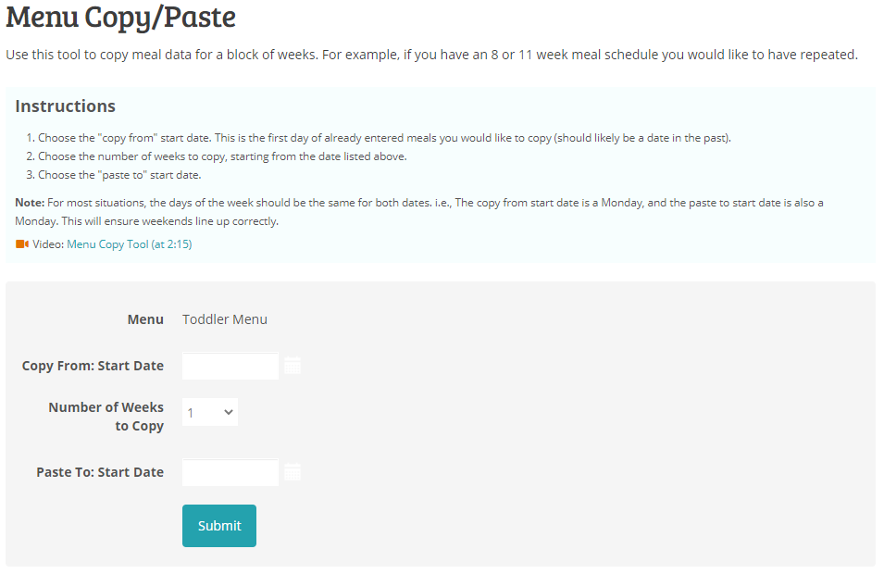Viewport: 884px width, 574px height.
Task: Click the '(at 2:15)' timestamp link
Action: (x=172, y=243)
